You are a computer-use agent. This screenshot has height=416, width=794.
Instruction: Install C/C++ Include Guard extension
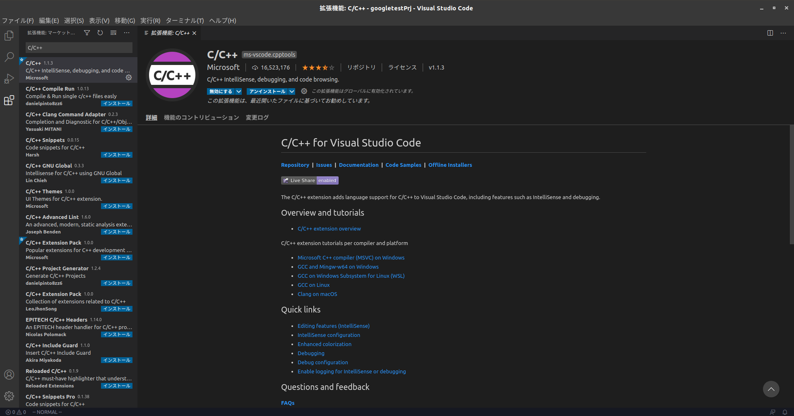point(117,360)
